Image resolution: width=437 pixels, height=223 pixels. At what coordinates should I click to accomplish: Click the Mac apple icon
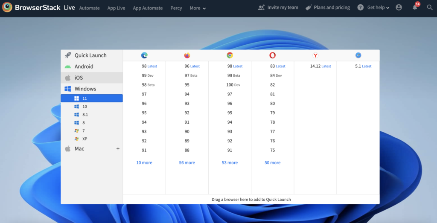tap(68, 149)
